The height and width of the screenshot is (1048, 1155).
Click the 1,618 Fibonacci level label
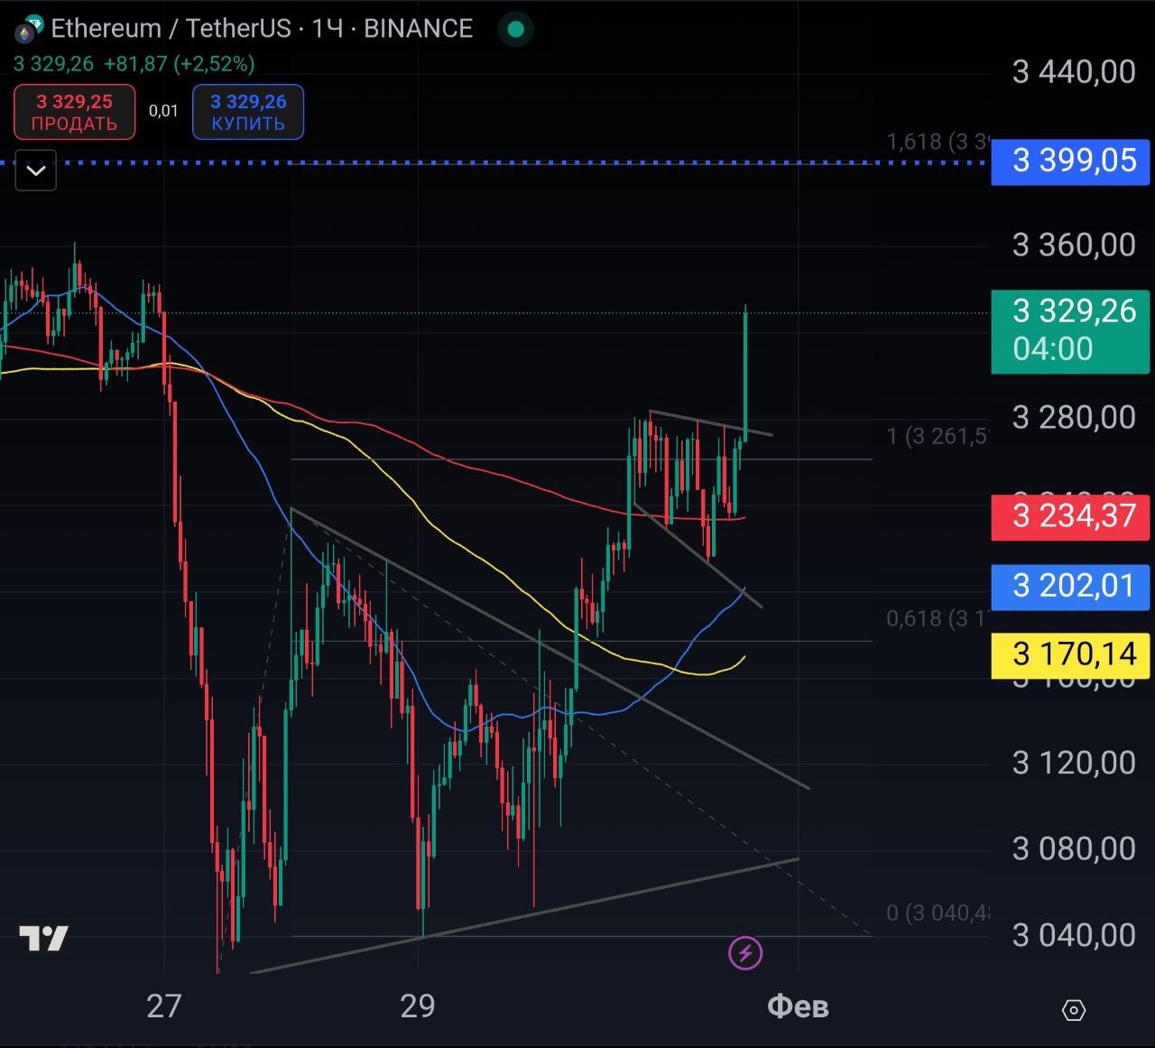(938, 142)
